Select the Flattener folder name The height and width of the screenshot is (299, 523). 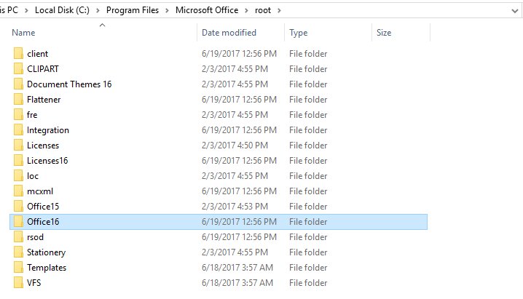[44, 100]
